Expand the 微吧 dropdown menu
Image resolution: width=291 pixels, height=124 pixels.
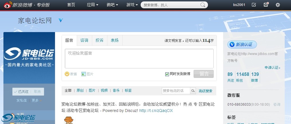point(112,5)
